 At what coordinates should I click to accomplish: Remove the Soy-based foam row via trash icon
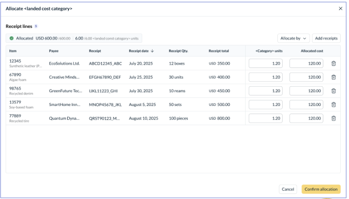(333, 105)
